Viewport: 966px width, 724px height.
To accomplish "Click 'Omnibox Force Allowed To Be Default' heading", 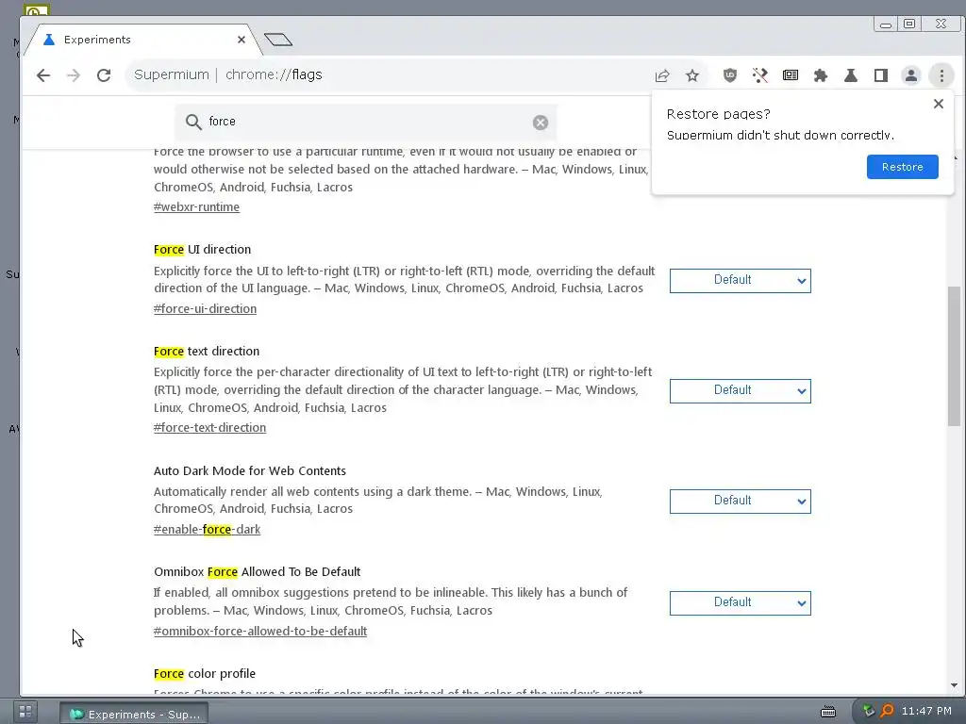I will 257,571.
